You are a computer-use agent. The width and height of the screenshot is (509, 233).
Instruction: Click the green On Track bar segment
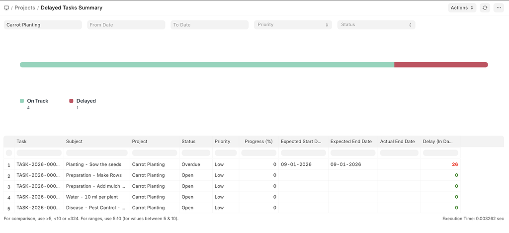pyautogui.click(x=207, y=65)
